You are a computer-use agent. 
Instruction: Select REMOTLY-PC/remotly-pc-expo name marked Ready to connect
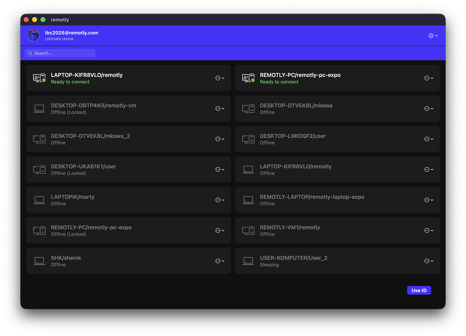pyautogui.click(x=300, y=75)
